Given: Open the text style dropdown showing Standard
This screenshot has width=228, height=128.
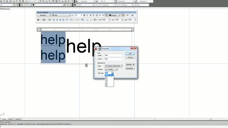Looking at the screenshot, I should pos(44,15).
